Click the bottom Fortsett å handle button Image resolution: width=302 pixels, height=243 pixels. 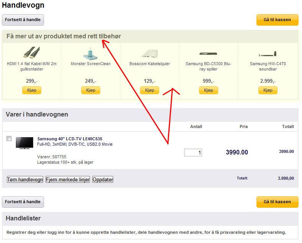coord(23,202)
